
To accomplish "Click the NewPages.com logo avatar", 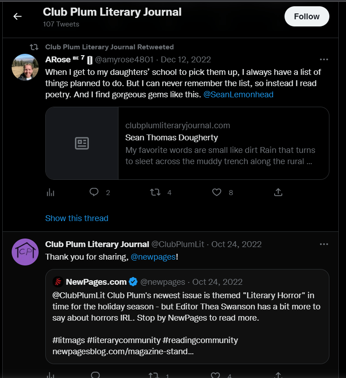I will (x=58, y=282).
